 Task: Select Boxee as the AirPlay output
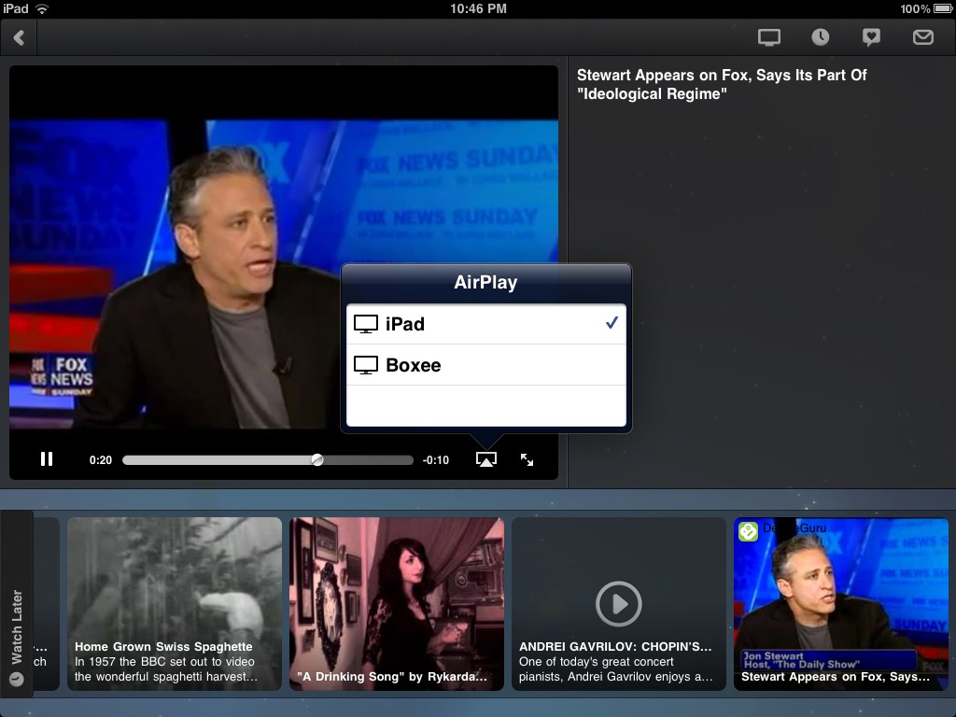[485, 365]
